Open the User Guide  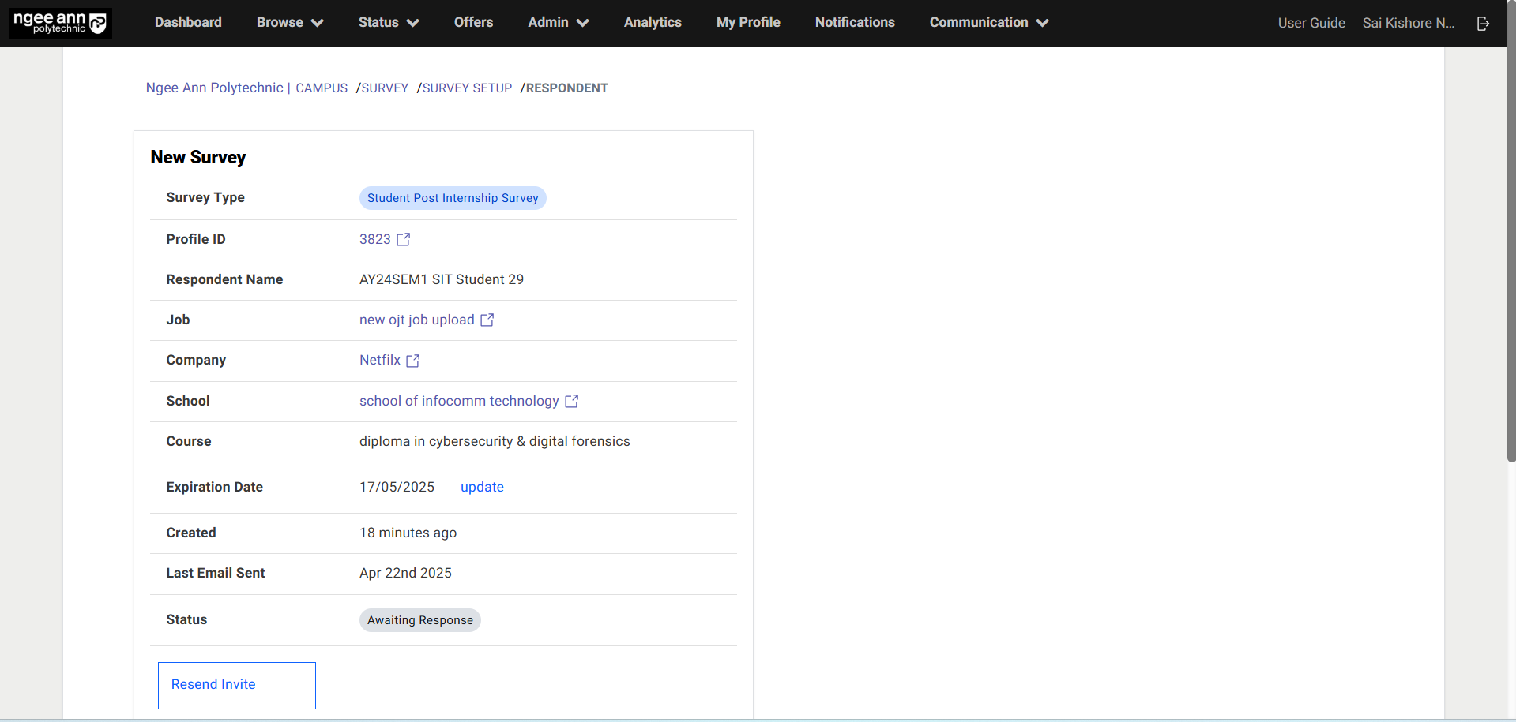tap(1310, 23)
